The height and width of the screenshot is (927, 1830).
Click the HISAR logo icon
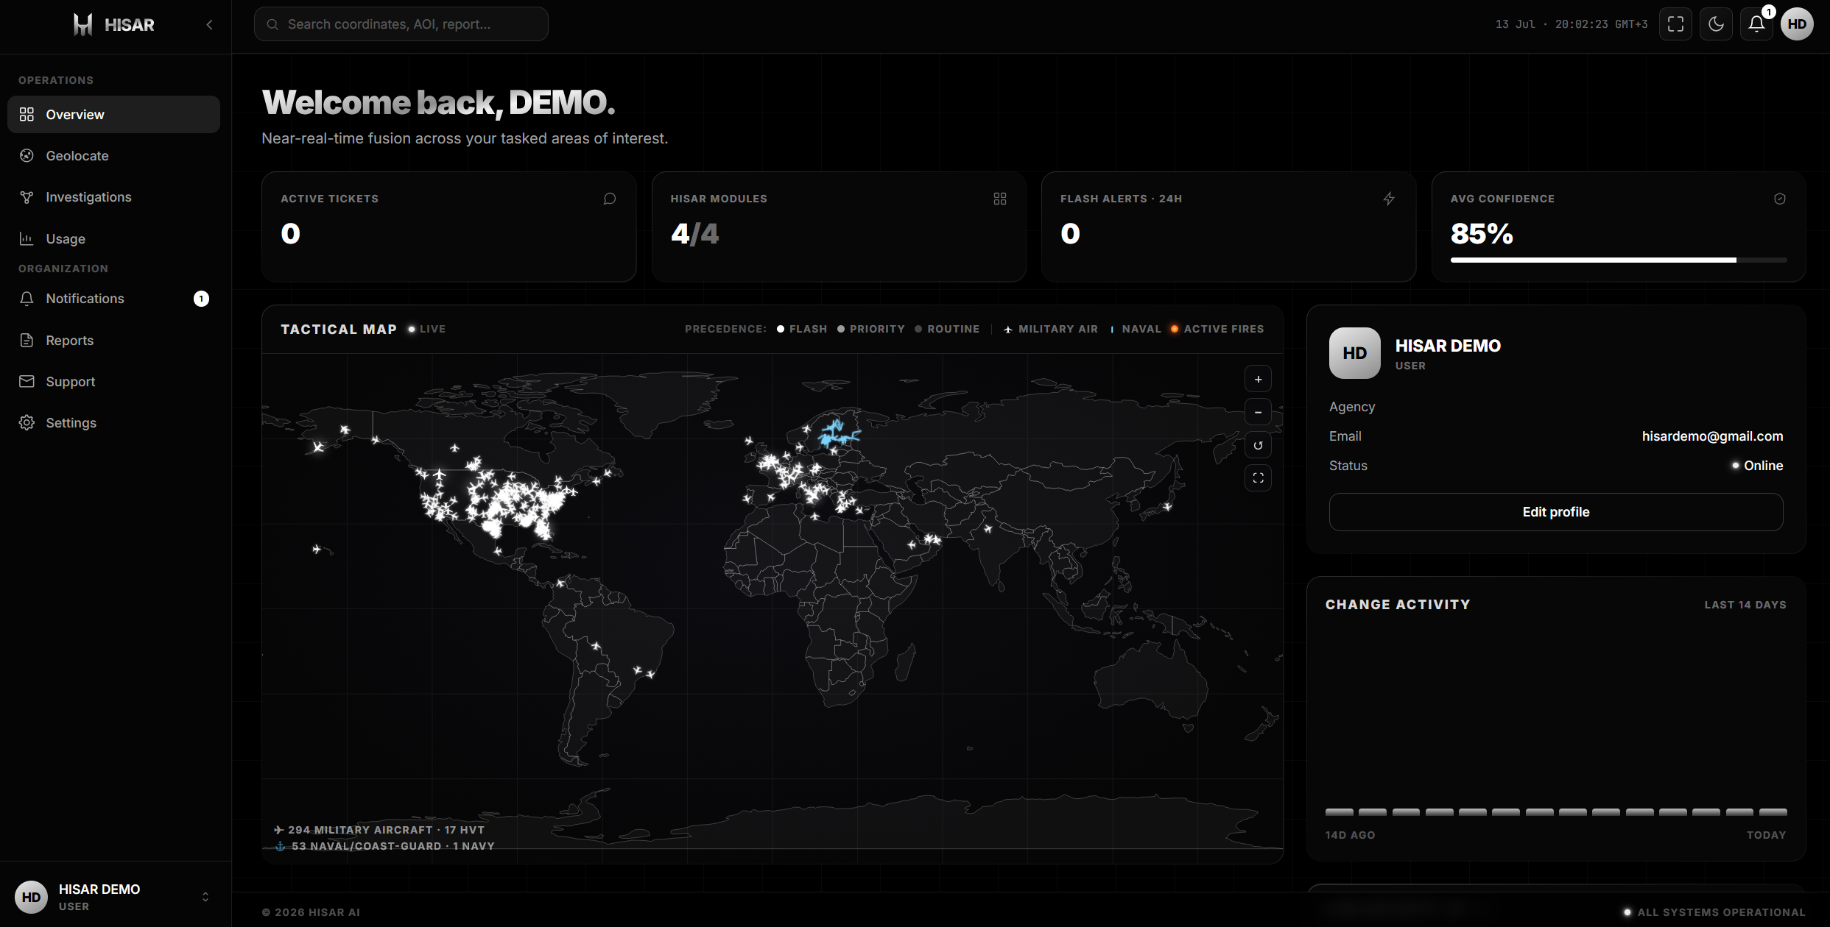click(82, 24)
